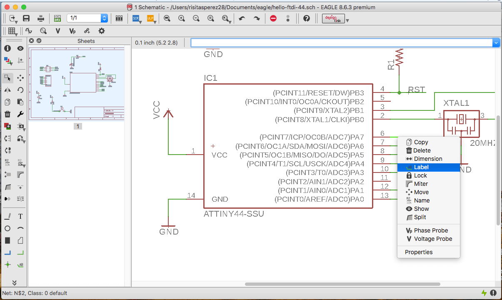Image resolution: width=502 pixels, height=300 pixels.
Task: Select the Mark origin tool
Action: [x=20, y=61]
